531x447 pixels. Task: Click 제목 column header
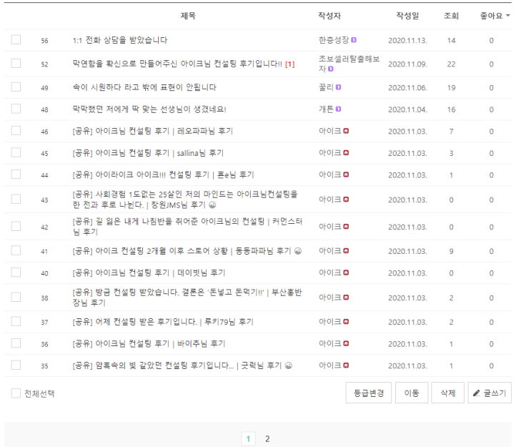coord(188,16)
